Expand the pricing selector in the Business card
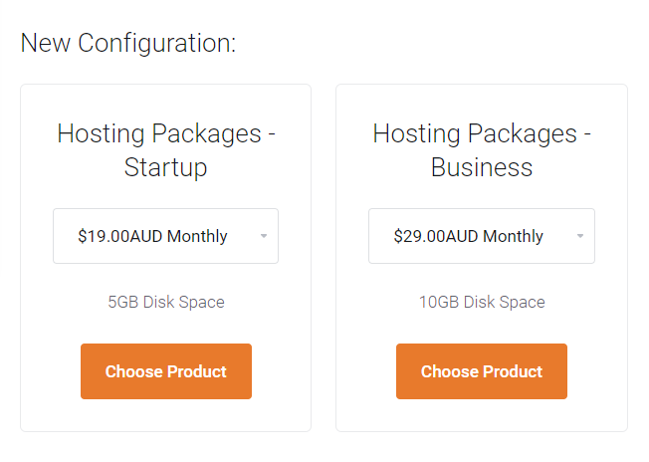This screenshot has height=462, width=649. pos(481,236)
